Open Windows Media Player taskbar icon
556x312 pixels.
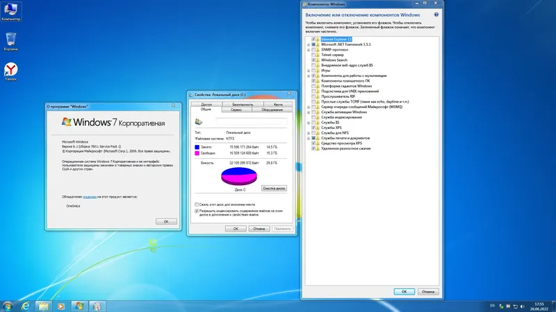61,306
